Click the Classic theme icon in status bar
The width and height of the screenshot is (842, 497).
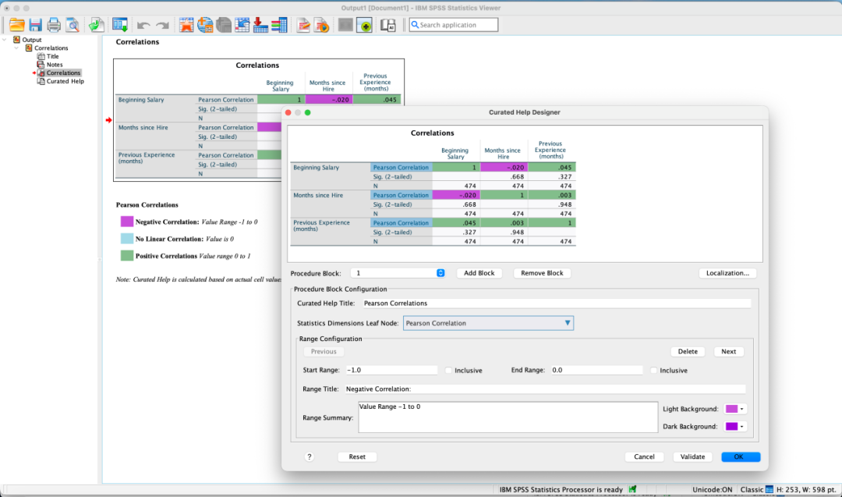click(769, 489)
